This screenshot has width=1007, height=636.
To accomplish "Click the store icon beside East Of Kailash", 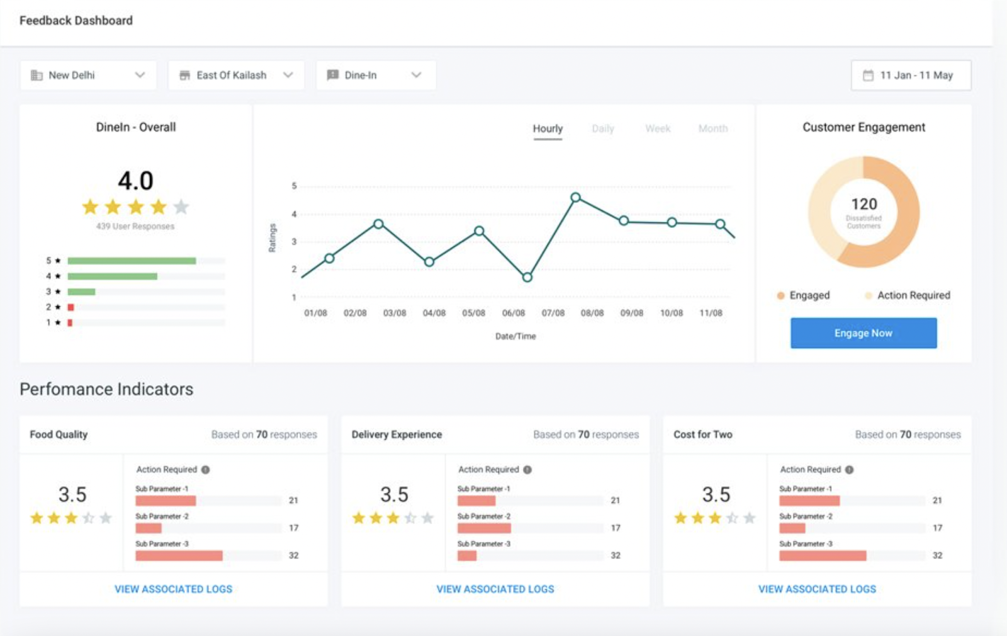I will (x=184, y=76).
